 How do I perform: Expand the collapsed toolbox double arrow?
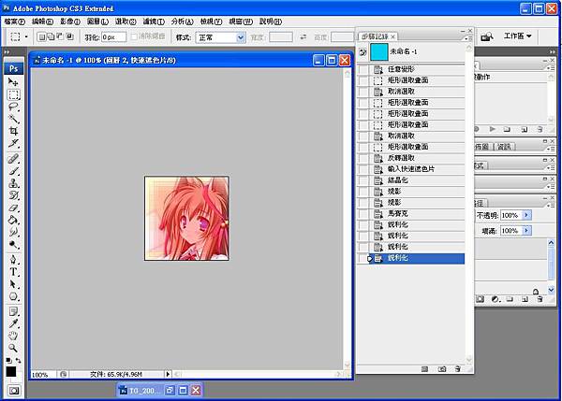[7, 52]
